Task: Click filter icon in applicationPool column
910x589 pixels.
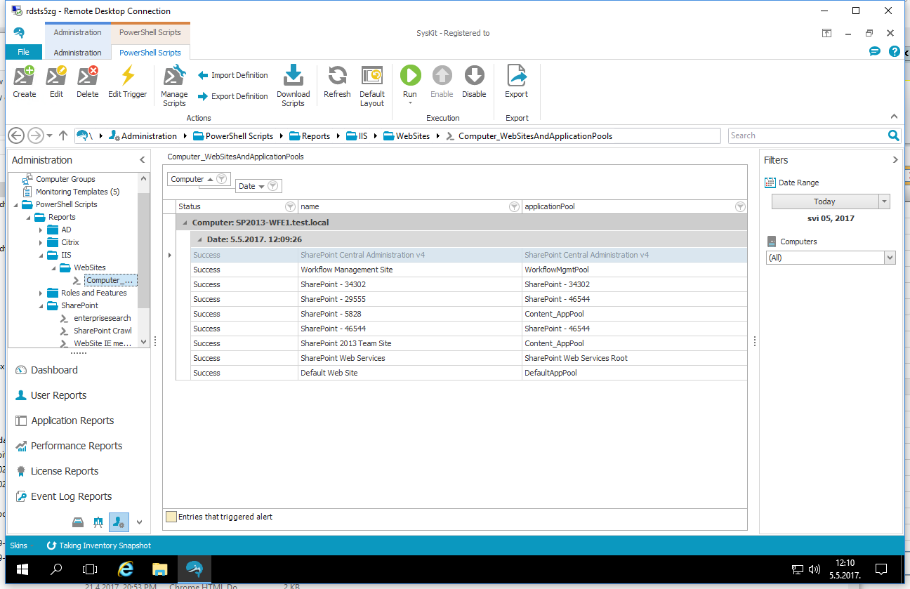Action: (739, 206)
